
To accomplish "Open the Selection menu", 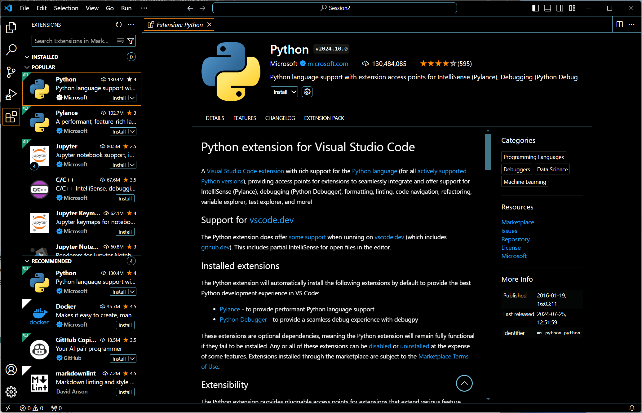I will coord(66,8).
